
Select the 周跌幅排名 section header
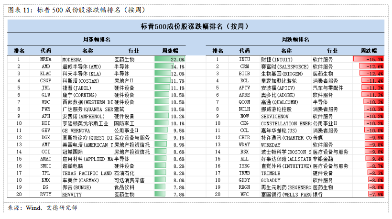295,39
